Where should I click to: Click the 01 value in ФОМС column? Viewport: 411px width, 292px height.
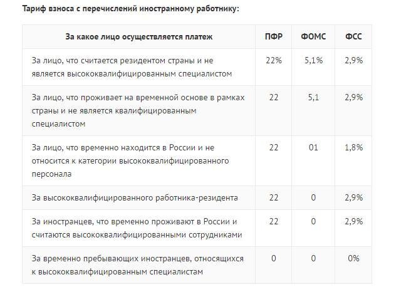point(313,148)
